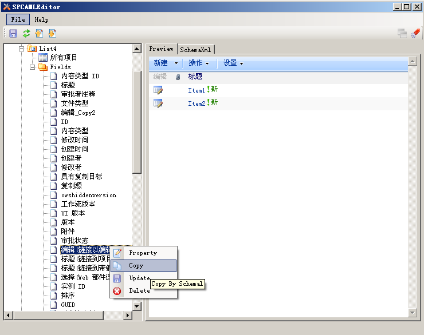Click the preview pane scroll up arrow
The width and height of the screenshot is (424, 335).
413,62
